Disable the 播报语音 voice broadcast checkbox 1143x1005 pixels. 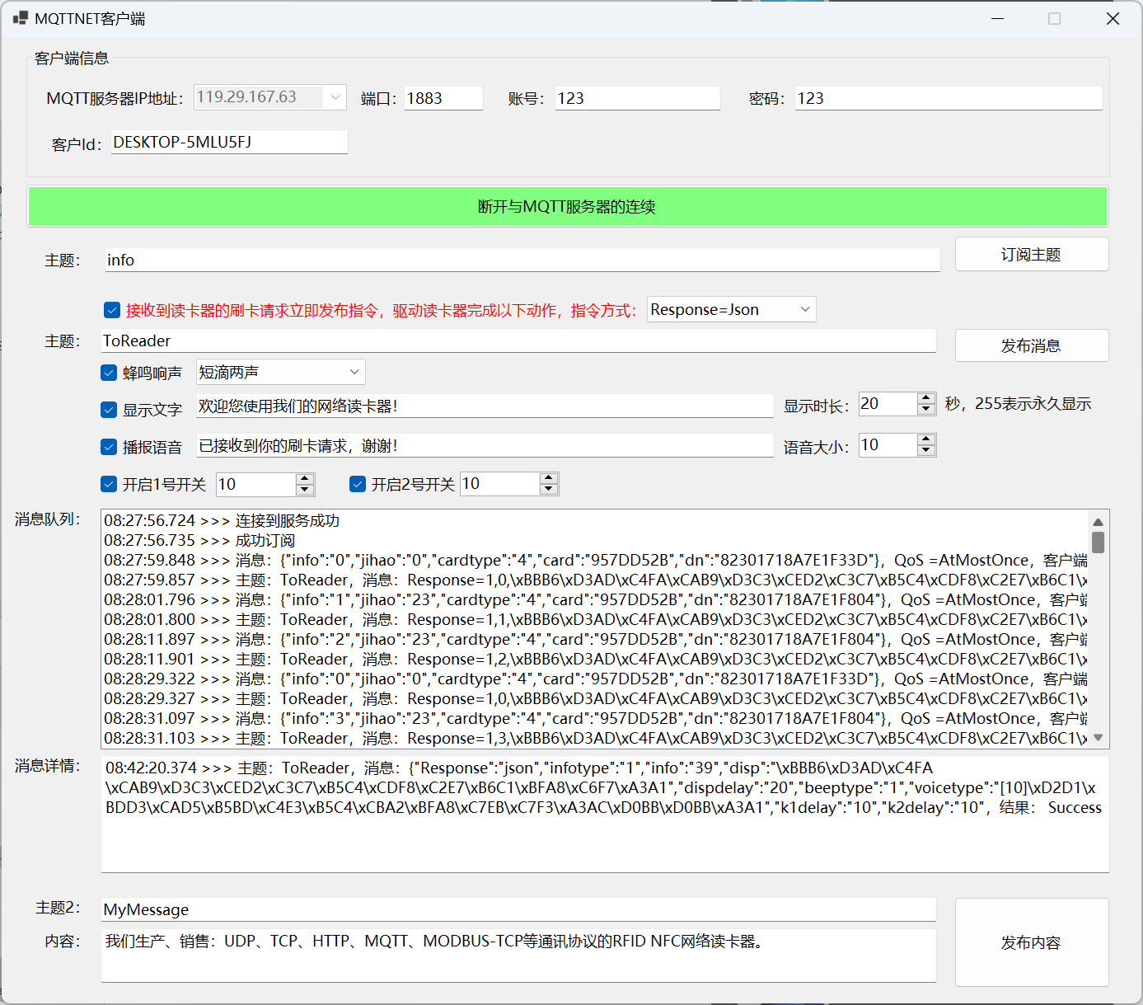(109, 447)
